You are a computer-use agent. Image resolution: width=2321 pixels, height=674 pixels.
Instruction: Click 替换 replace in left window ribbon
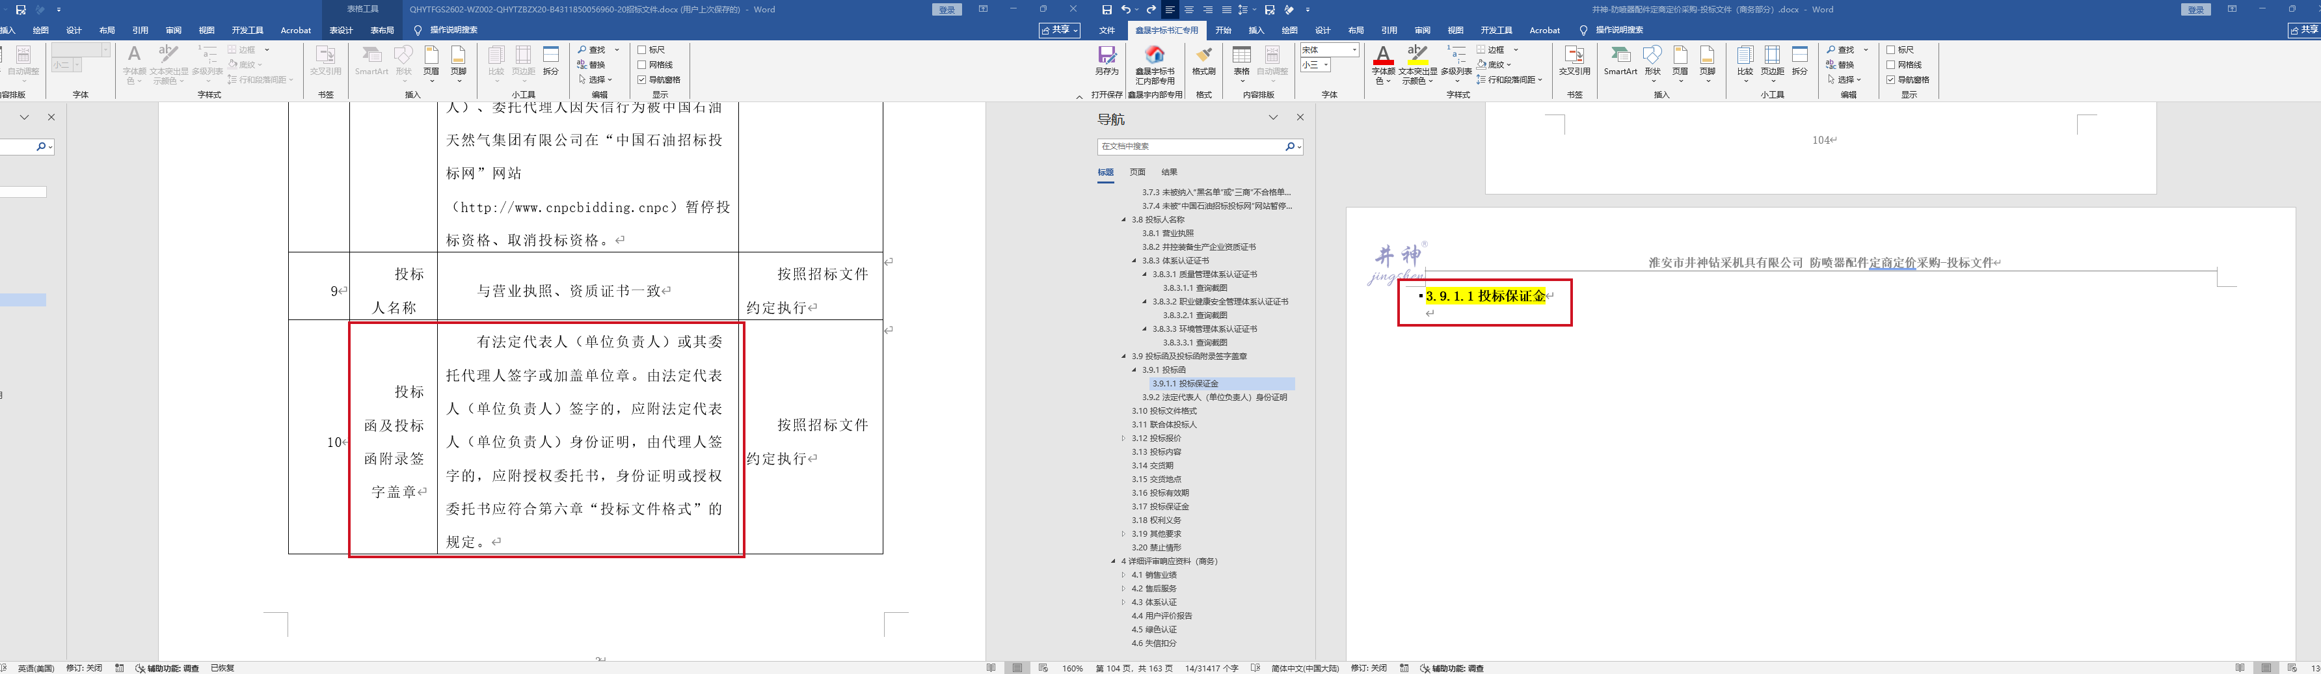[x=591, y=65]
